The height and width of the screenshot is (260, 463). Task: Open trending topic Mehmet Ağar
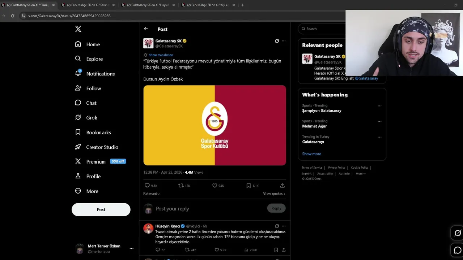pos(314,126)
